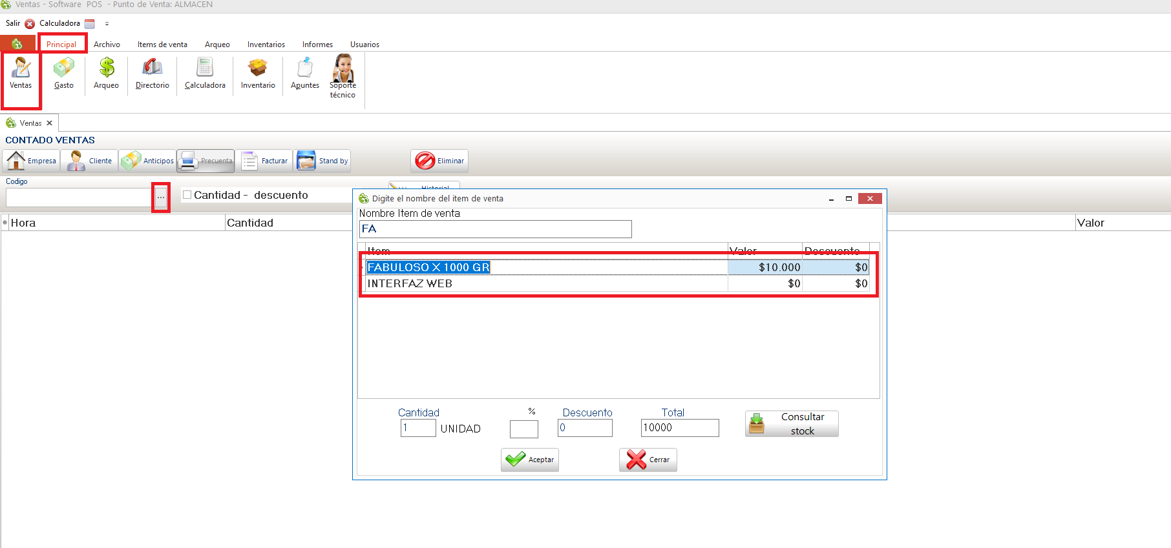Image resolution: width=1171 pixels, height=548 pixels.
Task: Expand the quick access toolbar arrow
Action: [107, 24]
